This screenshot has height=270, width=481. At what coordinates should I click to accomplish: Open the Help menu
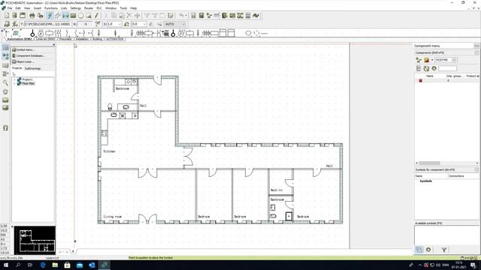tap(134, 8)
